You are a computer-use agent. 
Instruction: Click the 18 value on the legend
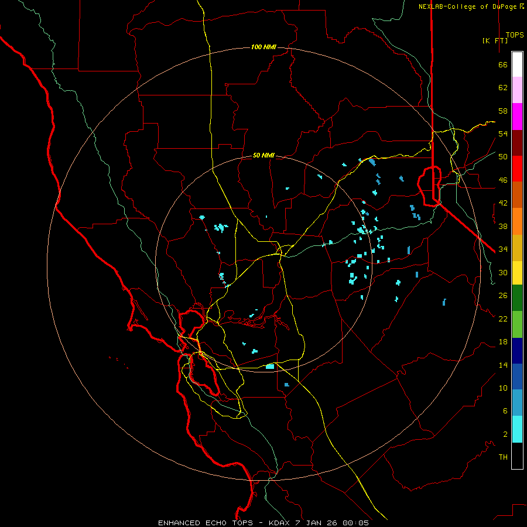503,342
